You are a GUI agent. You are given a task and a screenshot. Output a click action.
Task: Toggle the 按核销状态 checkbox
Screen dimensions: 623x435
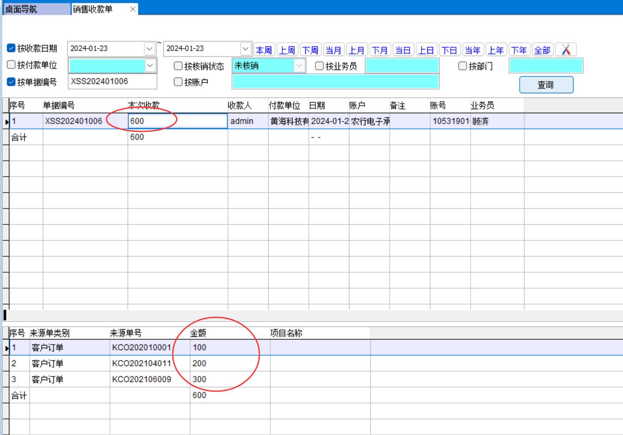[x=178, y=66]
